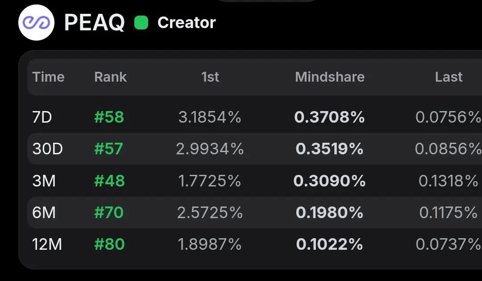This screenshot has height=281, width=482.
Task: Select the 30D time row
Action: coord(254,149)
